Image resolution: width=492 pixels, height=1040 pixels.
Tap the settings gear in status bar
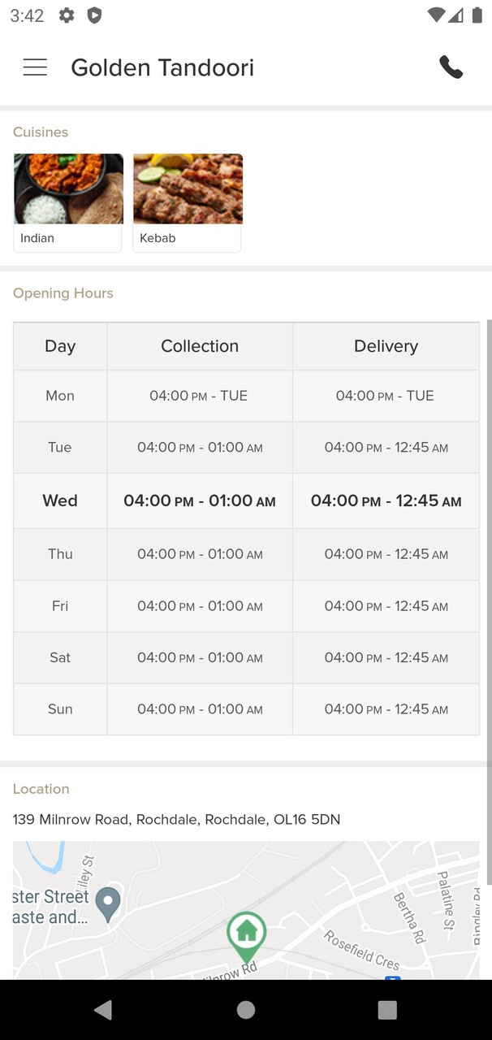point(67,15)
